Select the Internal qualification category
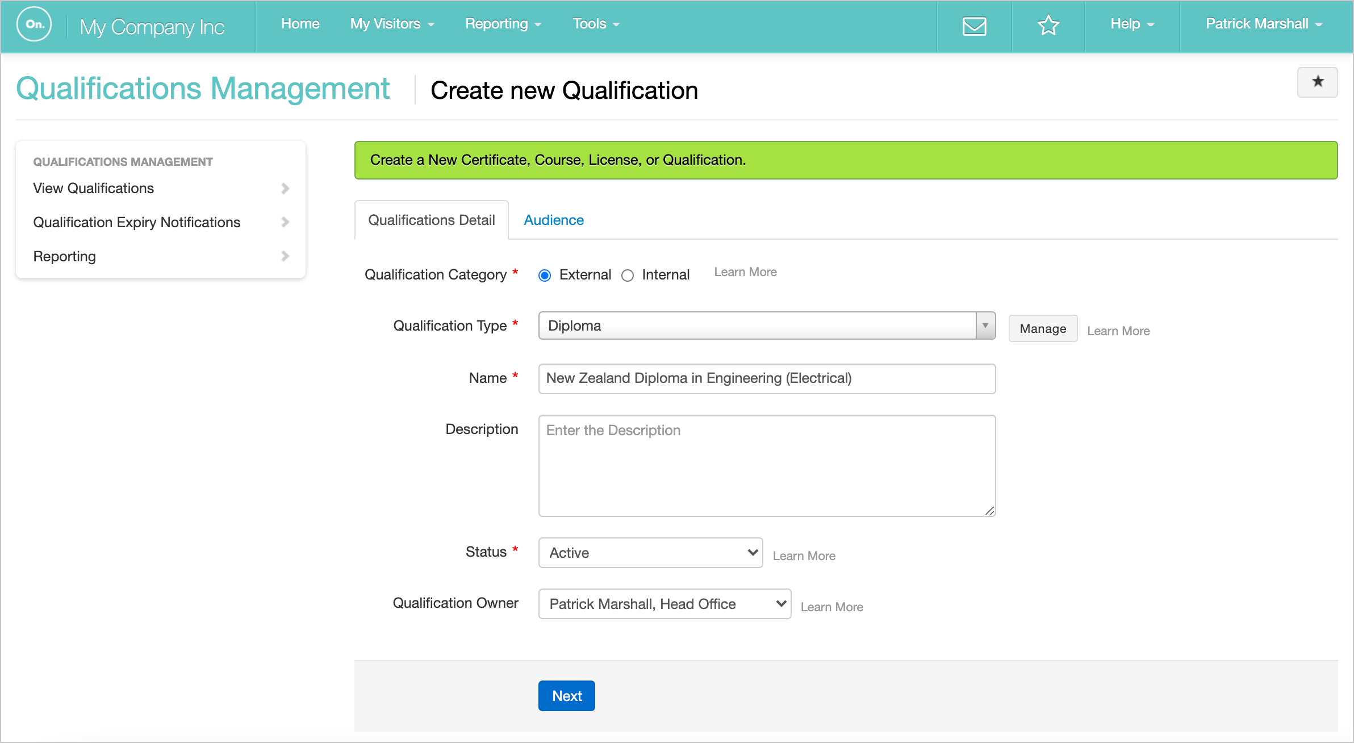 pos(628,276)
